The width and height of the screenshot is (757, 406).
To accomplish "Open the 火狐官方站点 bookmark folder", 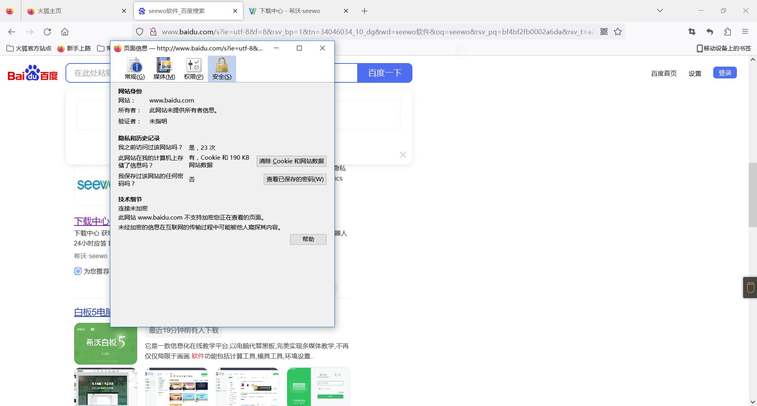I will (29, 48).
